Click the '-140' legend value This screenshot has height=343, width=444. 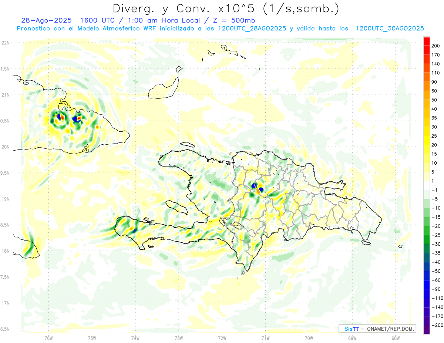pos(437,307)
